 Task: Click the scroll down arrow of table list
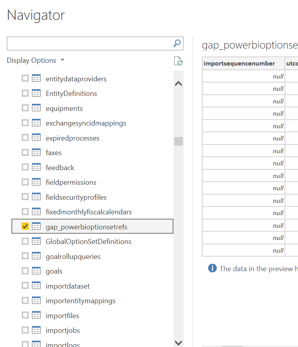tap(178, 343)
